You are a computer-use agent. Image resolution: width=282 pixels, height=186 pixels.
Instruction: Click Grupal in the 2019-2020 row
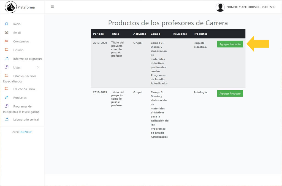(x=138, y=43)
